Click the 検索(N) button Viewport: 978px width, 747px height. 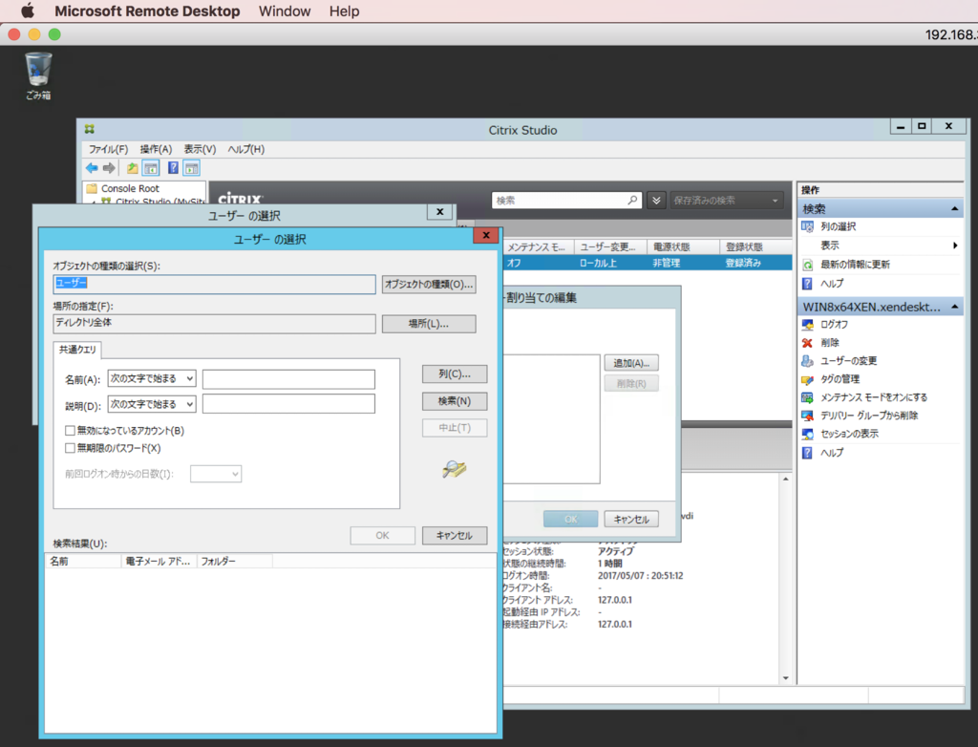coord(455,400)
